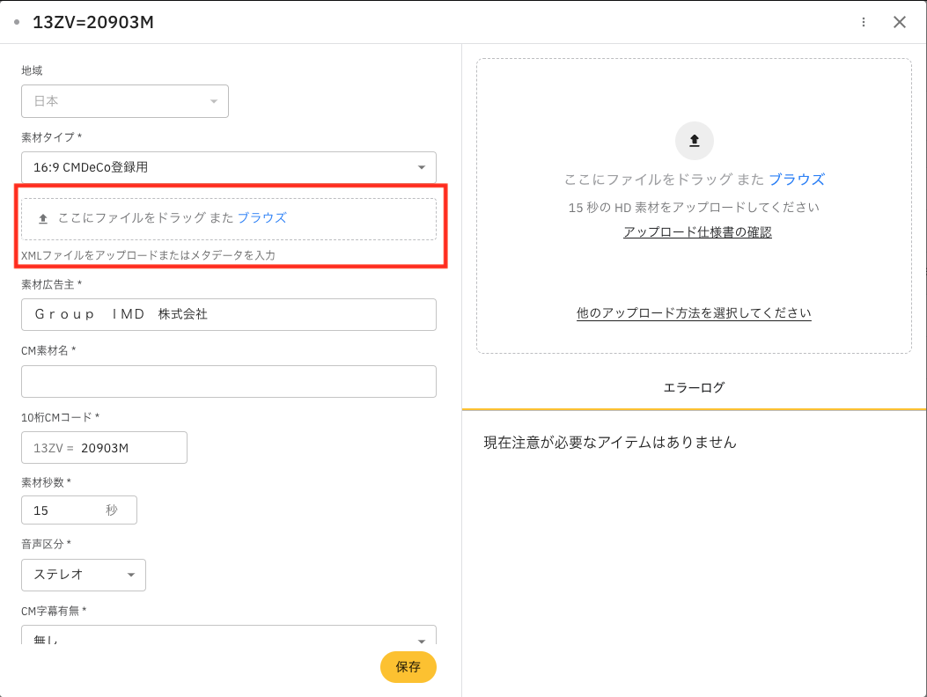Viewport: 927px width, 697px height.
Task: Select 他のアップロード方法を選択してください link
Action: pos(694,313)
